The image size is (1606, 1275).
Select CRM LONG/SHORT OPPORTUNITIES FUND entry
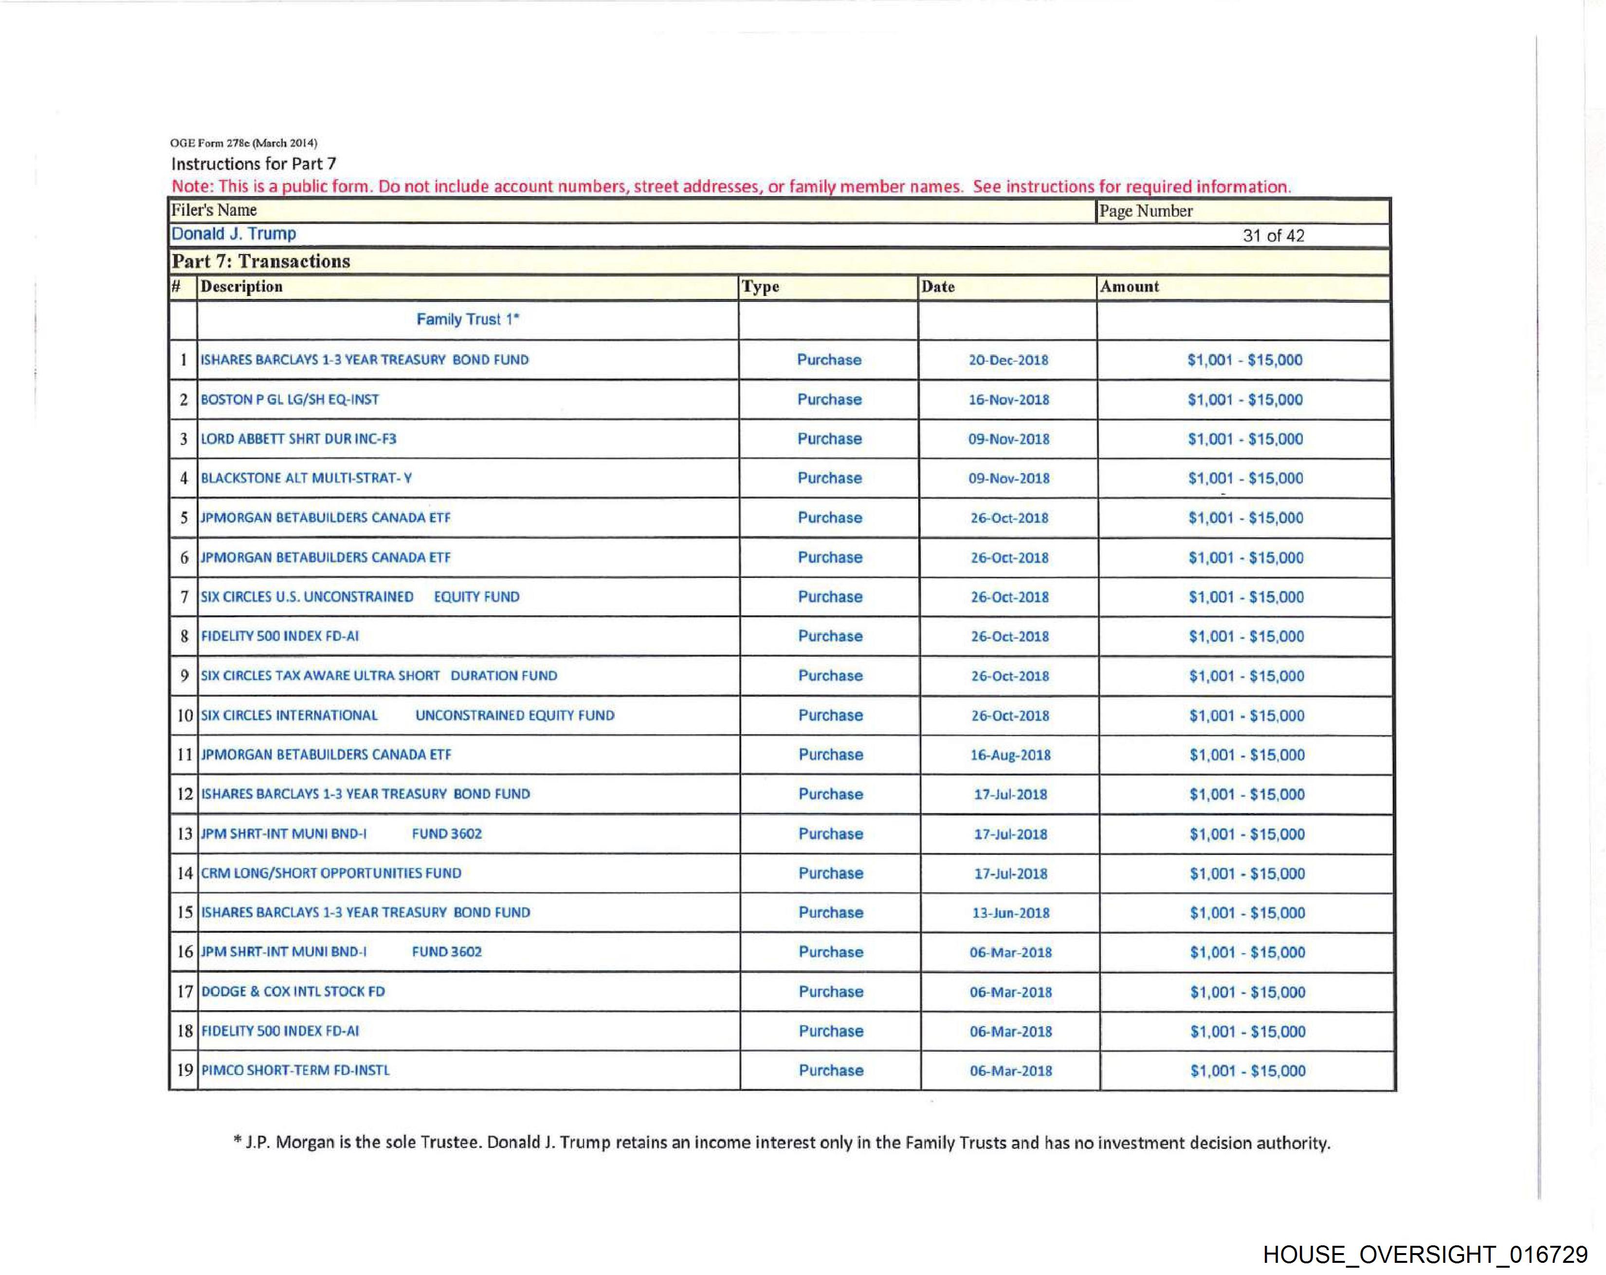331,873
